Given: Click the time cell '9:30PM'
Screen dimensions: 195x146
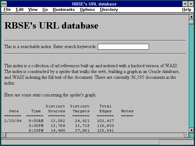Looking at the screenshot, I should point(36,130).
